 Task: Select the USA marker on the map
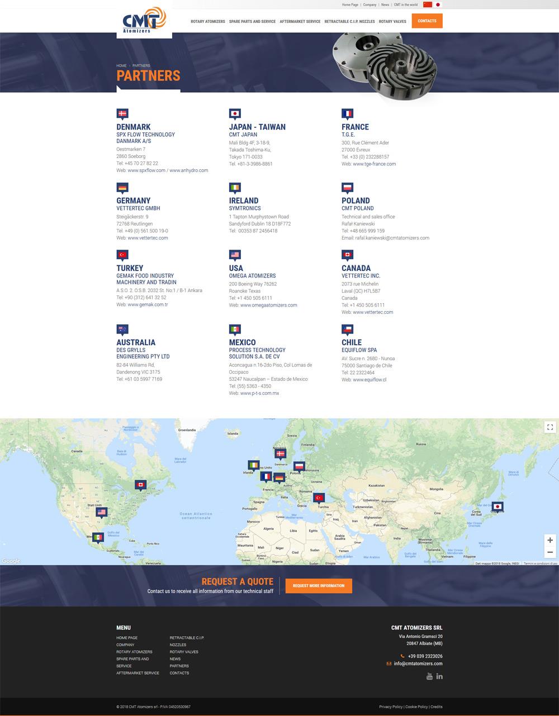[x=101, y=512]
